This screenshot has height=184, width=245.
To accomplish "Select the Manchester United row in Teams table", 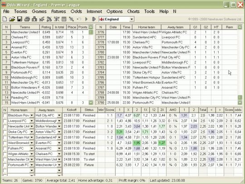I will [45, 32].
